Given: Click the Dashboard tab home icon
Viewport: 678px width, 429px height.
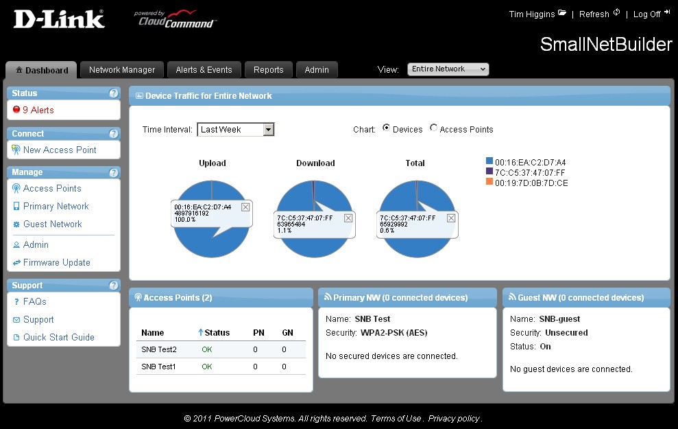Looking at the screenshot, I should [x=19, y=70].
